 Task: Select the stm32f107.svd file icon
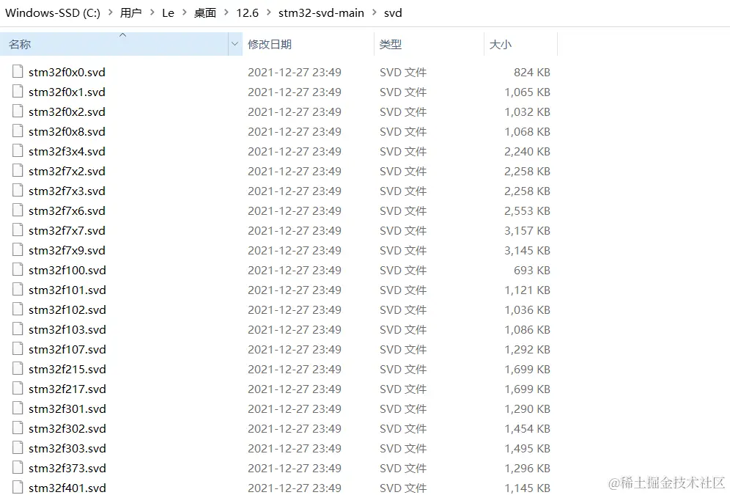click(18, 348)
